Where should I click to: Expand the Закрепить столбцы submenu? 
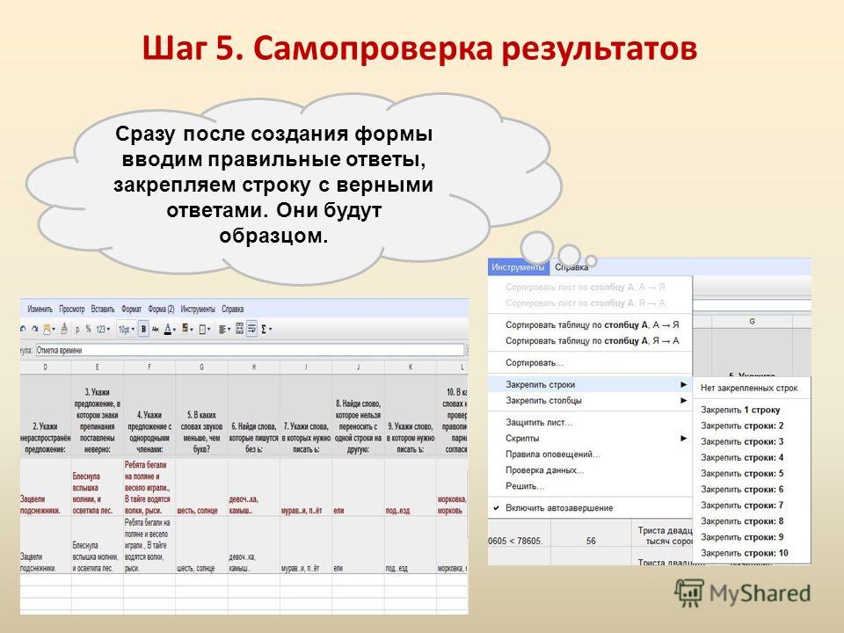click(x=590, y=401)
